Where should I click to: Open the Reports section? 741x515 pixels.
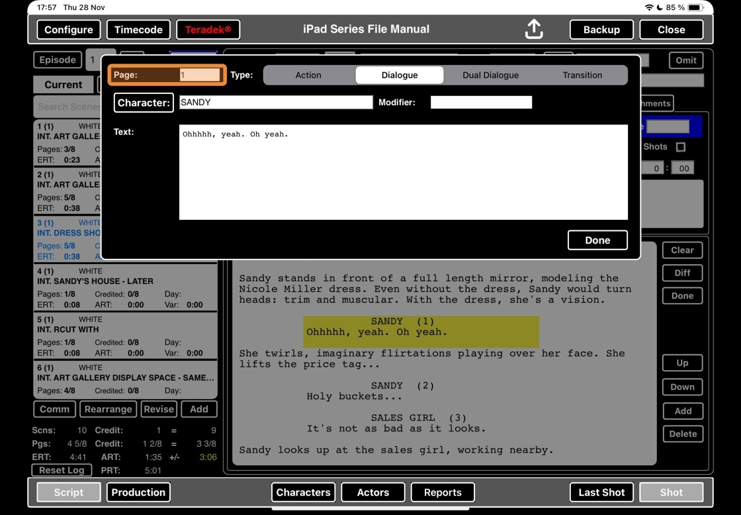[x=443, y=492]
